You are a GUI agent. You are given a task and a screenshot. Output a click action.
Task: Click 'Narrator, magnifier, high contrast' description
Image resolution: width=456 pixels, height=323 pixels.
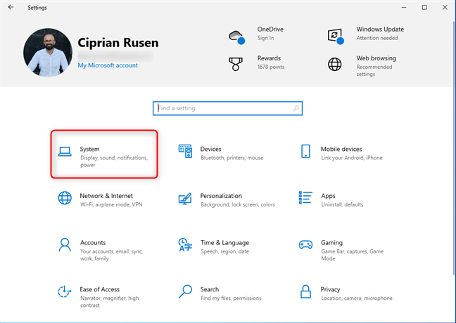[x=109, y=301]
